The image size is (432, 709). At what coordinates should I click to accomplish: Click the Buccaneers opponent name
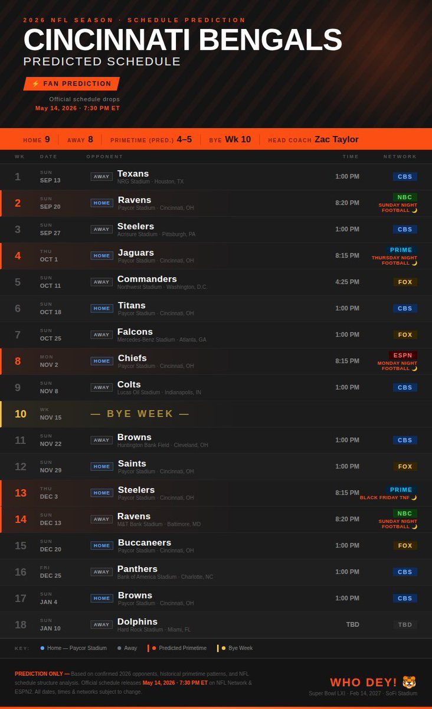tap(145, 542)
